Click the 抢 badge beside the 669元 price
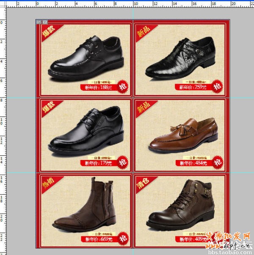This screenshot has height=255, width=254. pos(123,237)
